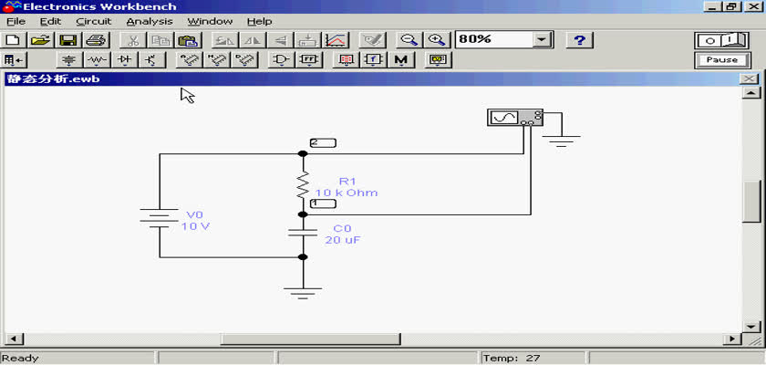Click the Help question mark icon
Screen dimensions: 766x365
580,40
